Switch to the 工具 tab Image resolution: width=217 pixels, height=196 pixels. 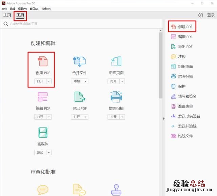[x=20, y=15]
